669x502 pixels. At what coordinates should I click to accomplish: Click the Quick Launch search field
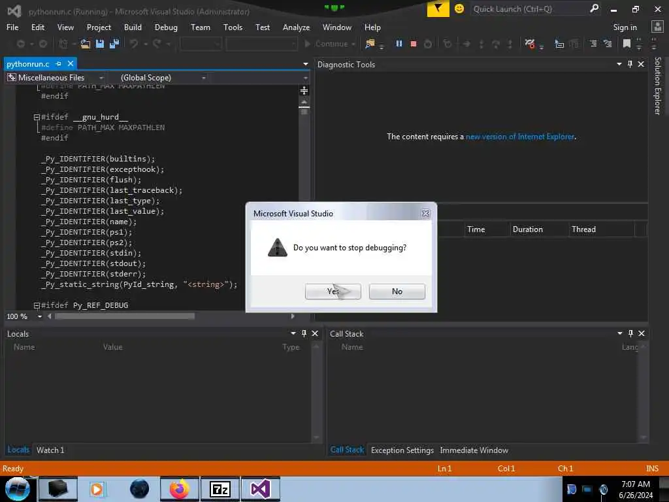pos(529,8)
